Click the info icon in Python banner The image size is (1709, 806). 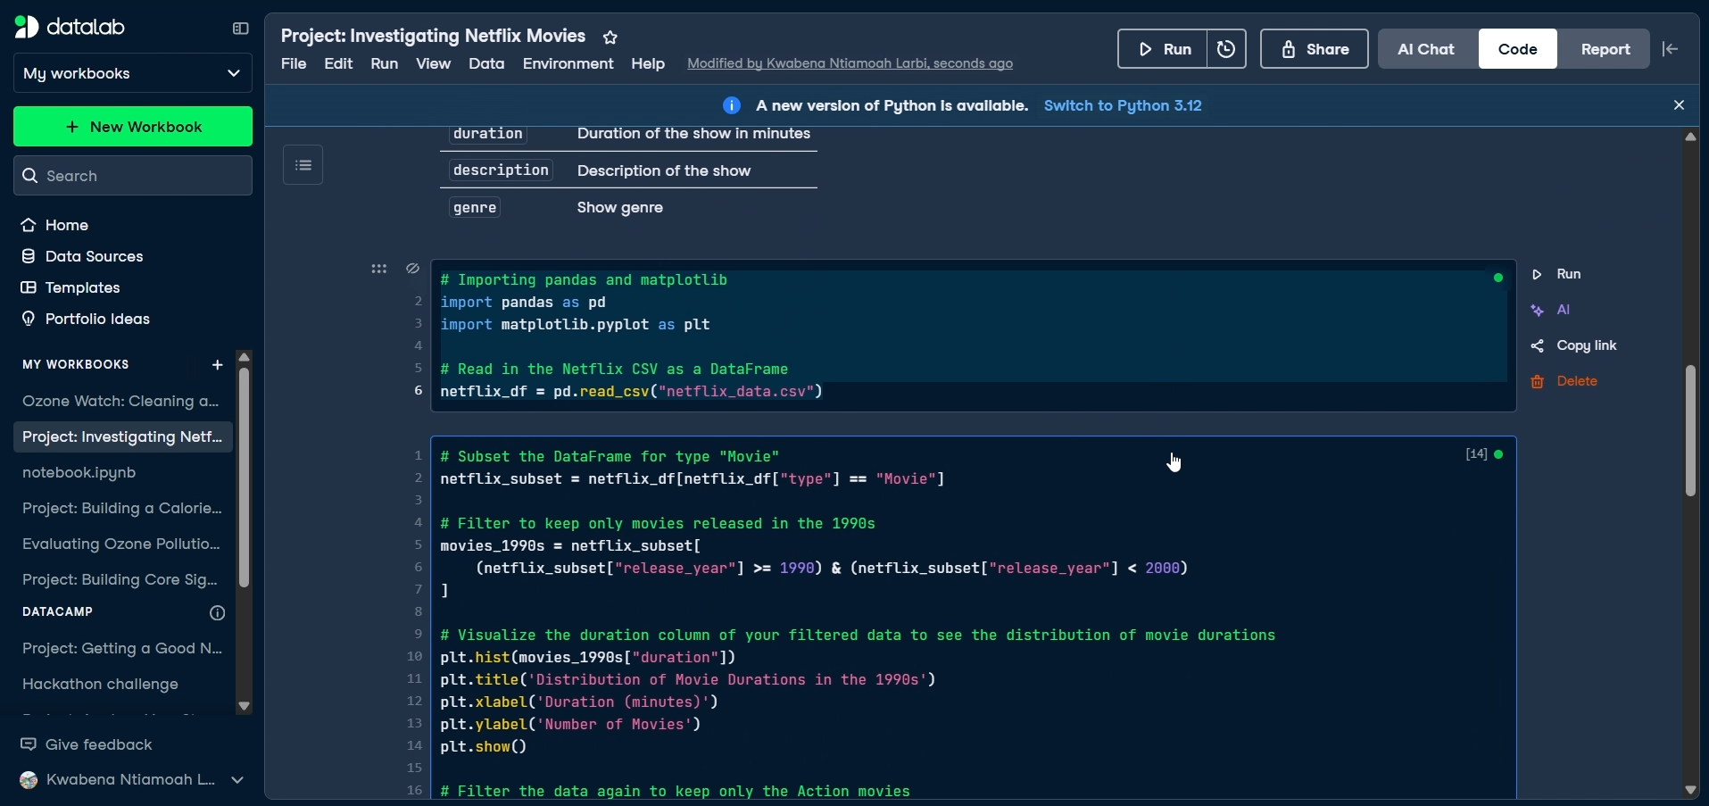732,105
